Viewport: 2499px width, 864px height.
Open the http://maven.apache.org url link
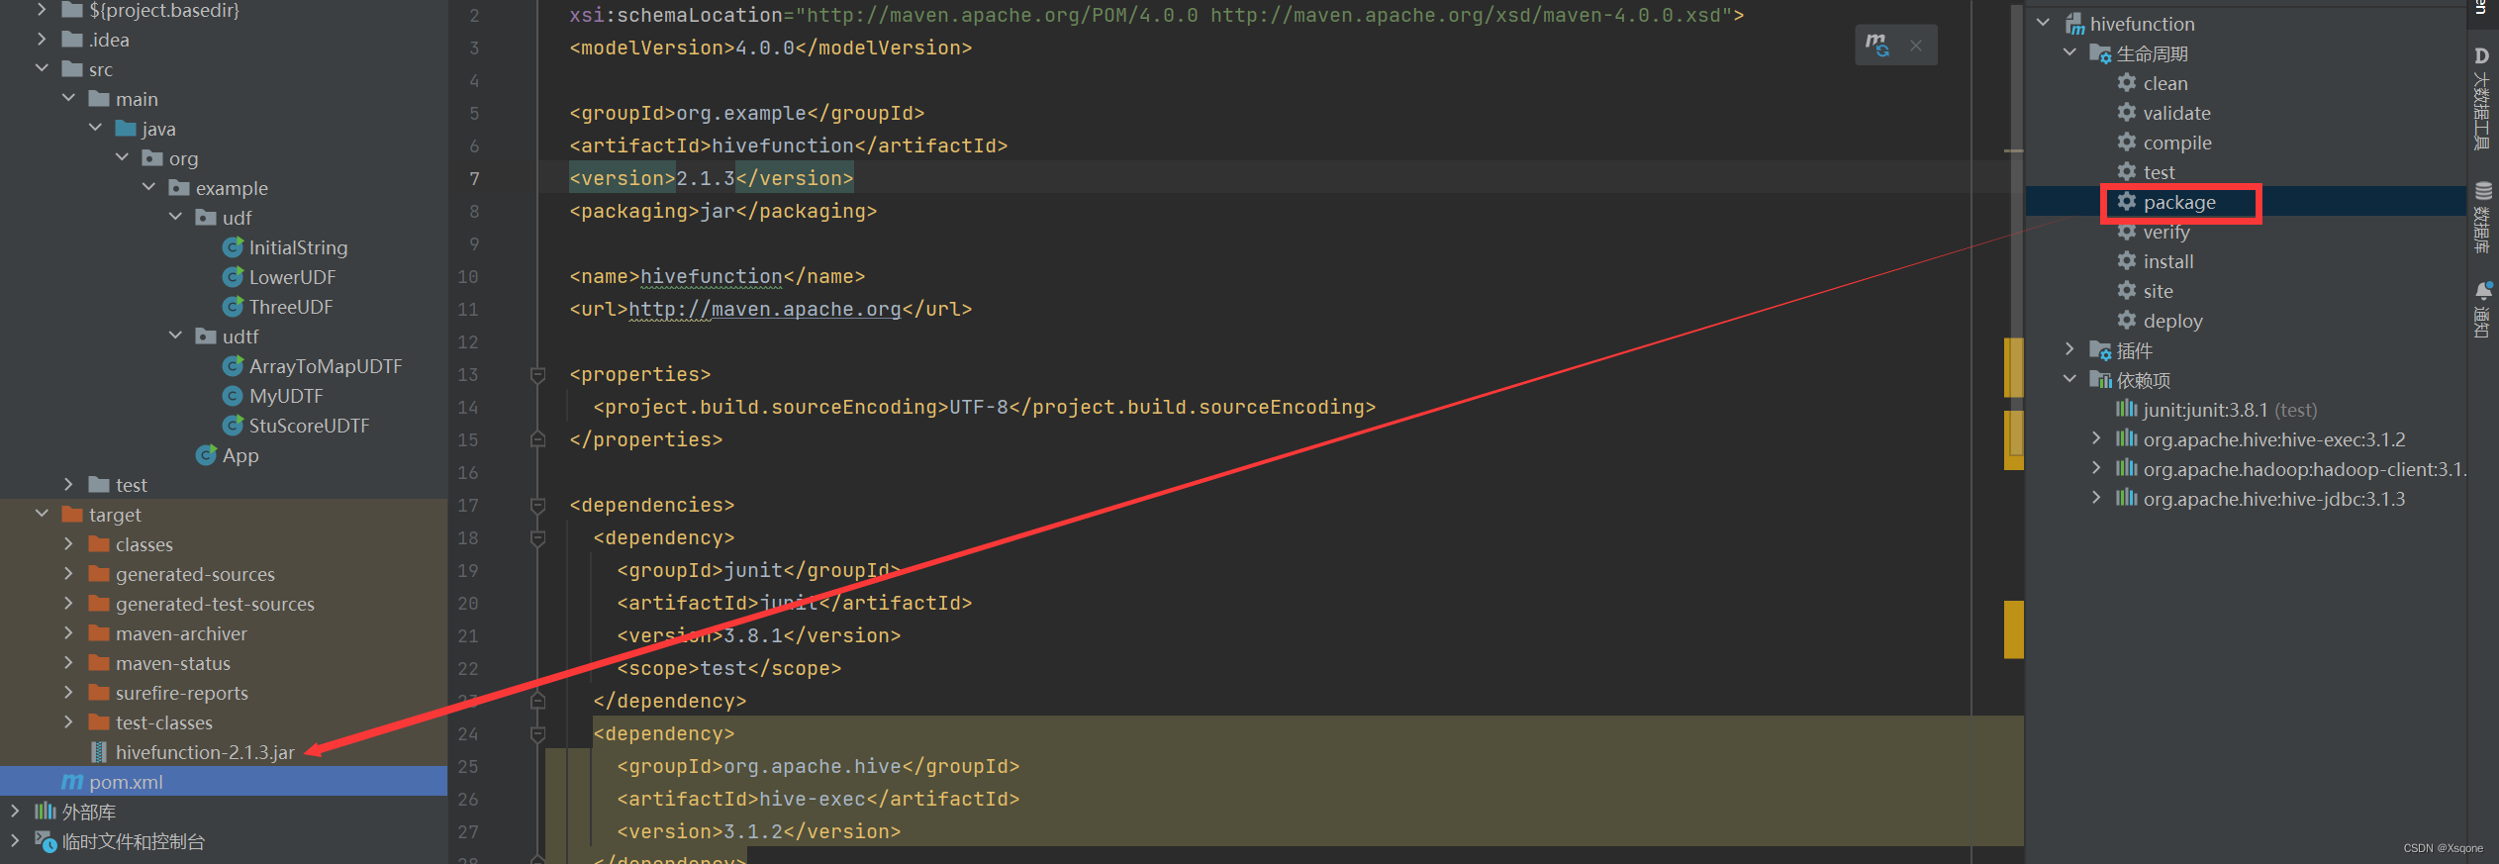coord(765,309)
